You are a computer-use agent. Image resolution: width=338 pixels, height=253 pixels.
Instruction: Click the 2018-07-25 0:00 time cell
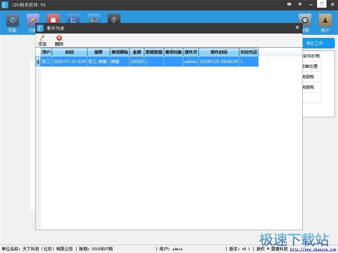pos(69,62)
